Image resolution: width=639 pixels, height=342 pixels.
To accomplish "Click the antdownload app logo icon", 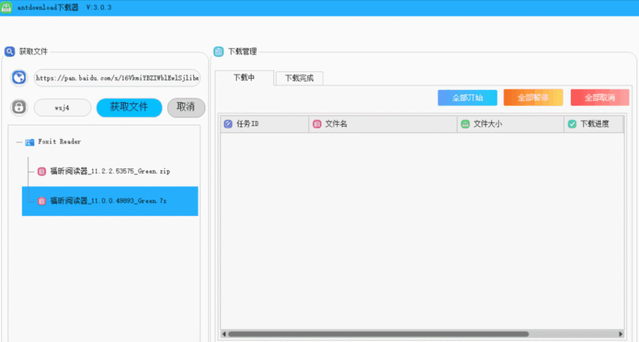I will (x=7, y=7).
